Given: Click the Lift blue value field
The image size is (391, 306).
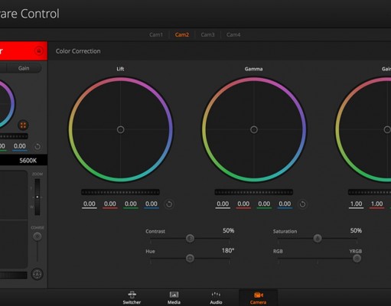Looking at the screenshot, I should pos(152,204).
